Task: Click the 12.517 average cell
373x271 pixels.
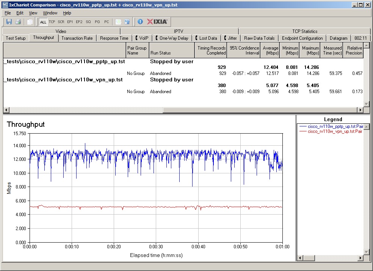Action: coord(272,73)
